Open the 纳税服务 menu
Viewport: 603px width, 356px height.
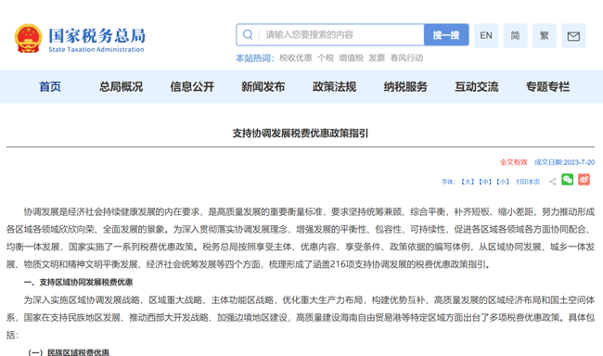(x=405, y=87)
